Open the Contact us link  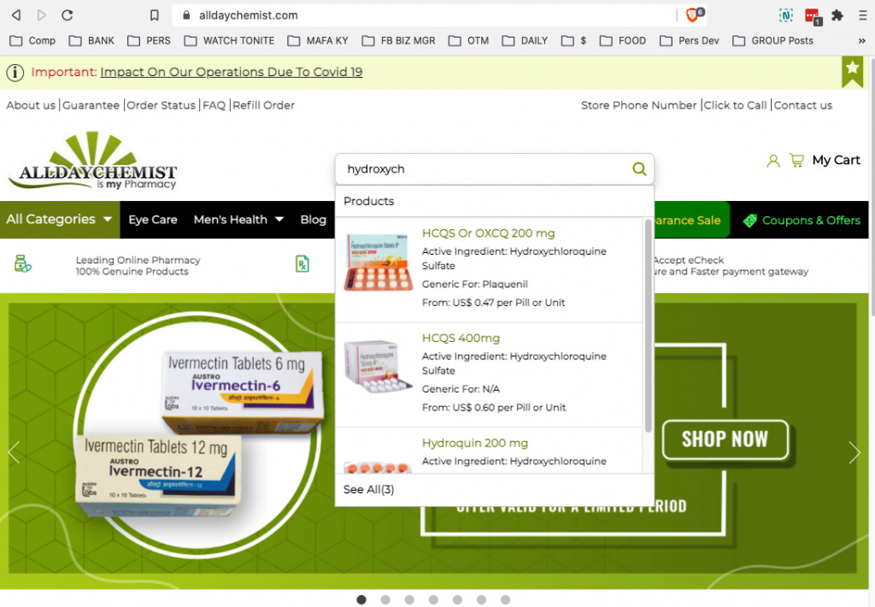[x=802, y=105]
